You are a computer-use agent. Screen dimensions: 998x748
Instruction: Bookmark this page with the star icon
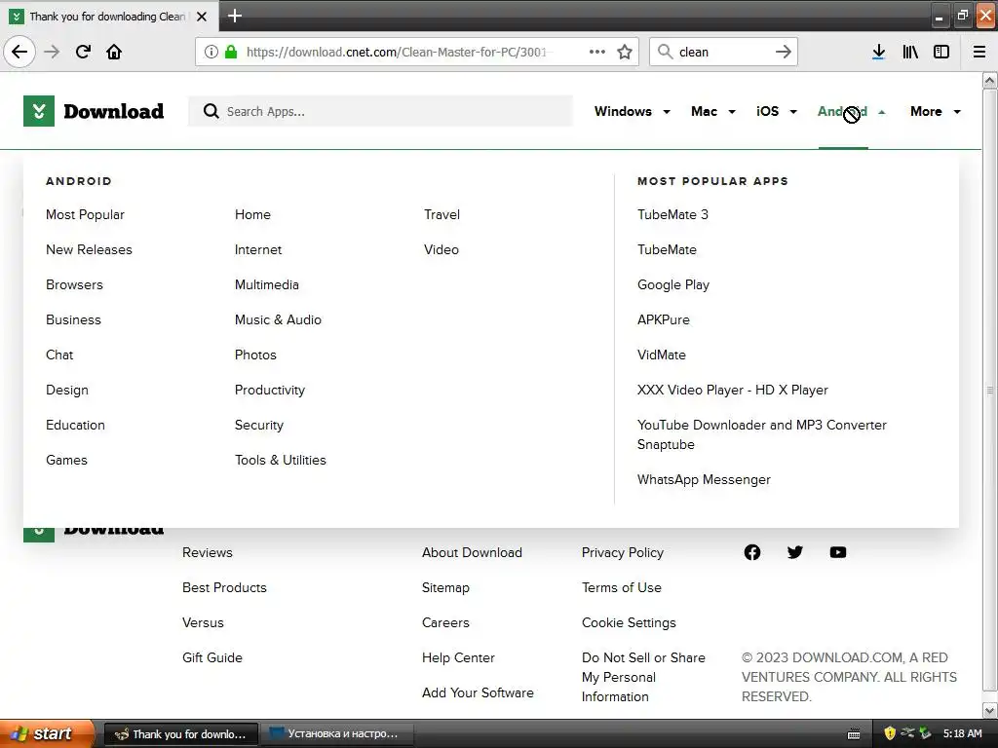(625, 52)
